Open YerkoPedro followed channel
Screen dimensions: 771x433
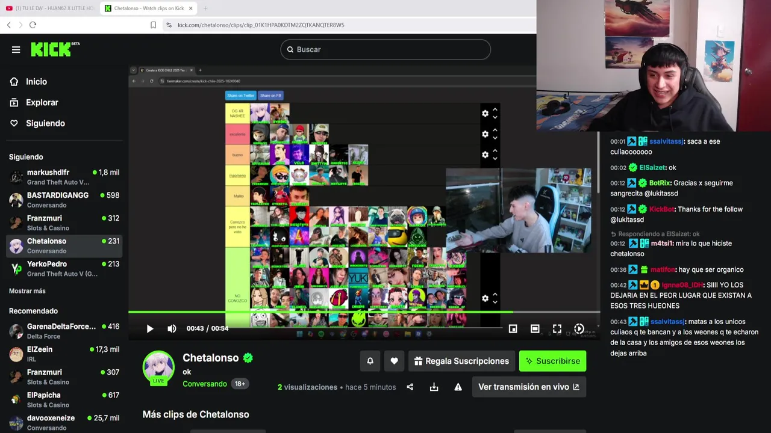click(64, 268)
